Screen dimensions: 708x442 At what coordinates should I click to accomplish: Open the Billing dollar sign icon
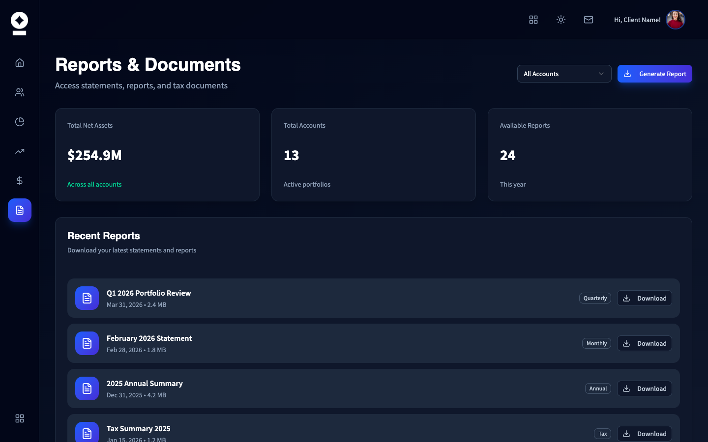coord(19,181)
